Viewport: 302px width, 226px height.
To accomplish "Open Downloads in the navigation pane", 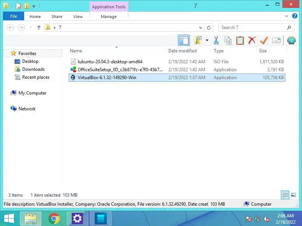I will 33,69.
